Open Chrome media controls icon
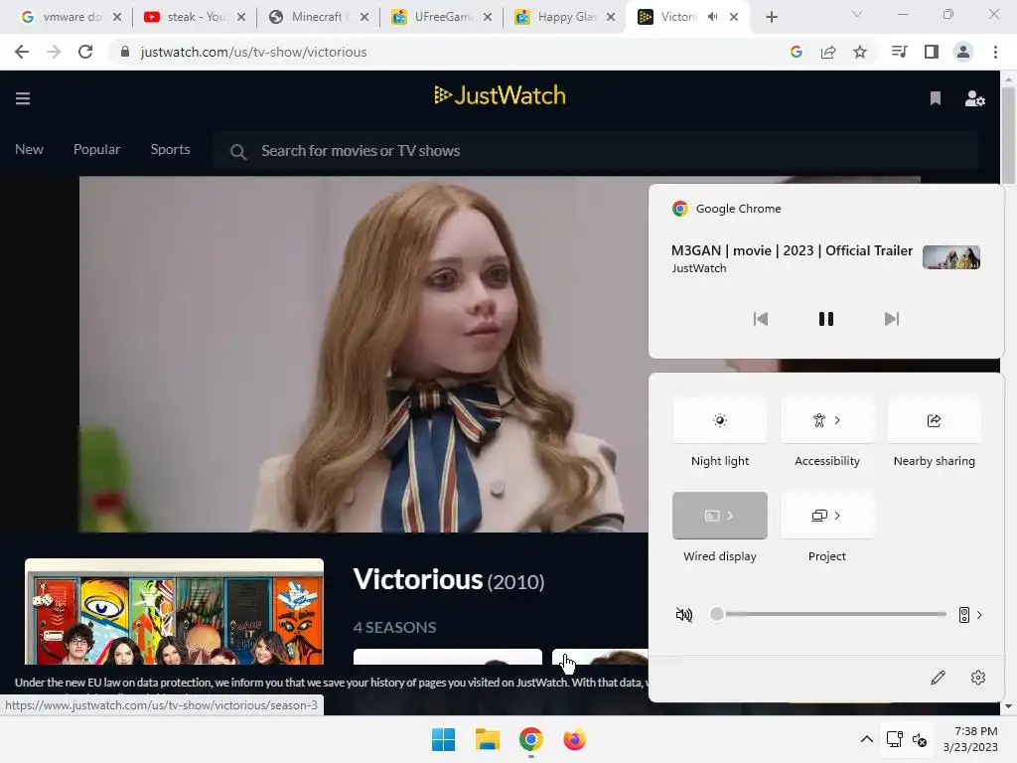This screenshot has height=763, width=1017. 899,52
